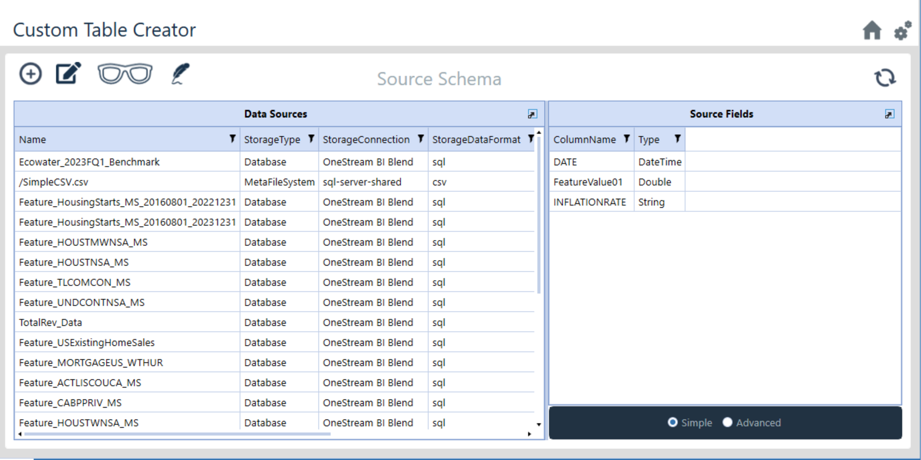The height and width of the screenshot is (460, 921).
Task: Select the /SimpleCSV.csv data source
Action: (275, 182)
